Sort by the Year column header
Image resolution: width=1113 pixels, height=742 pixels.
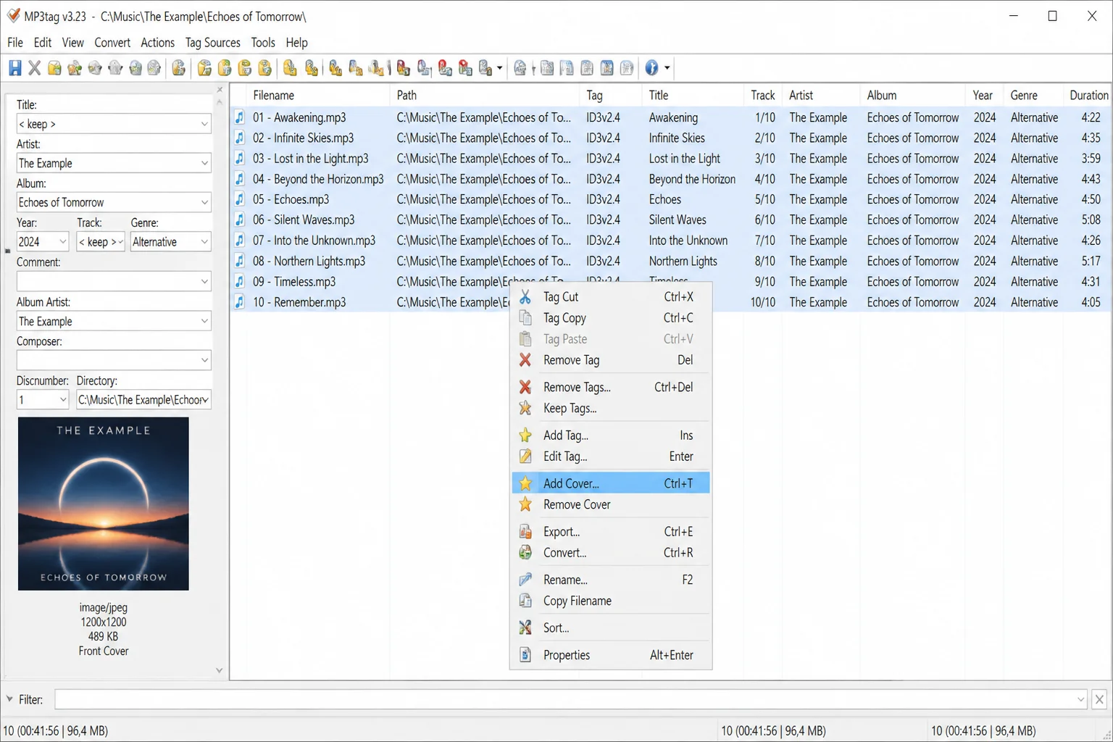coord(984,95)
